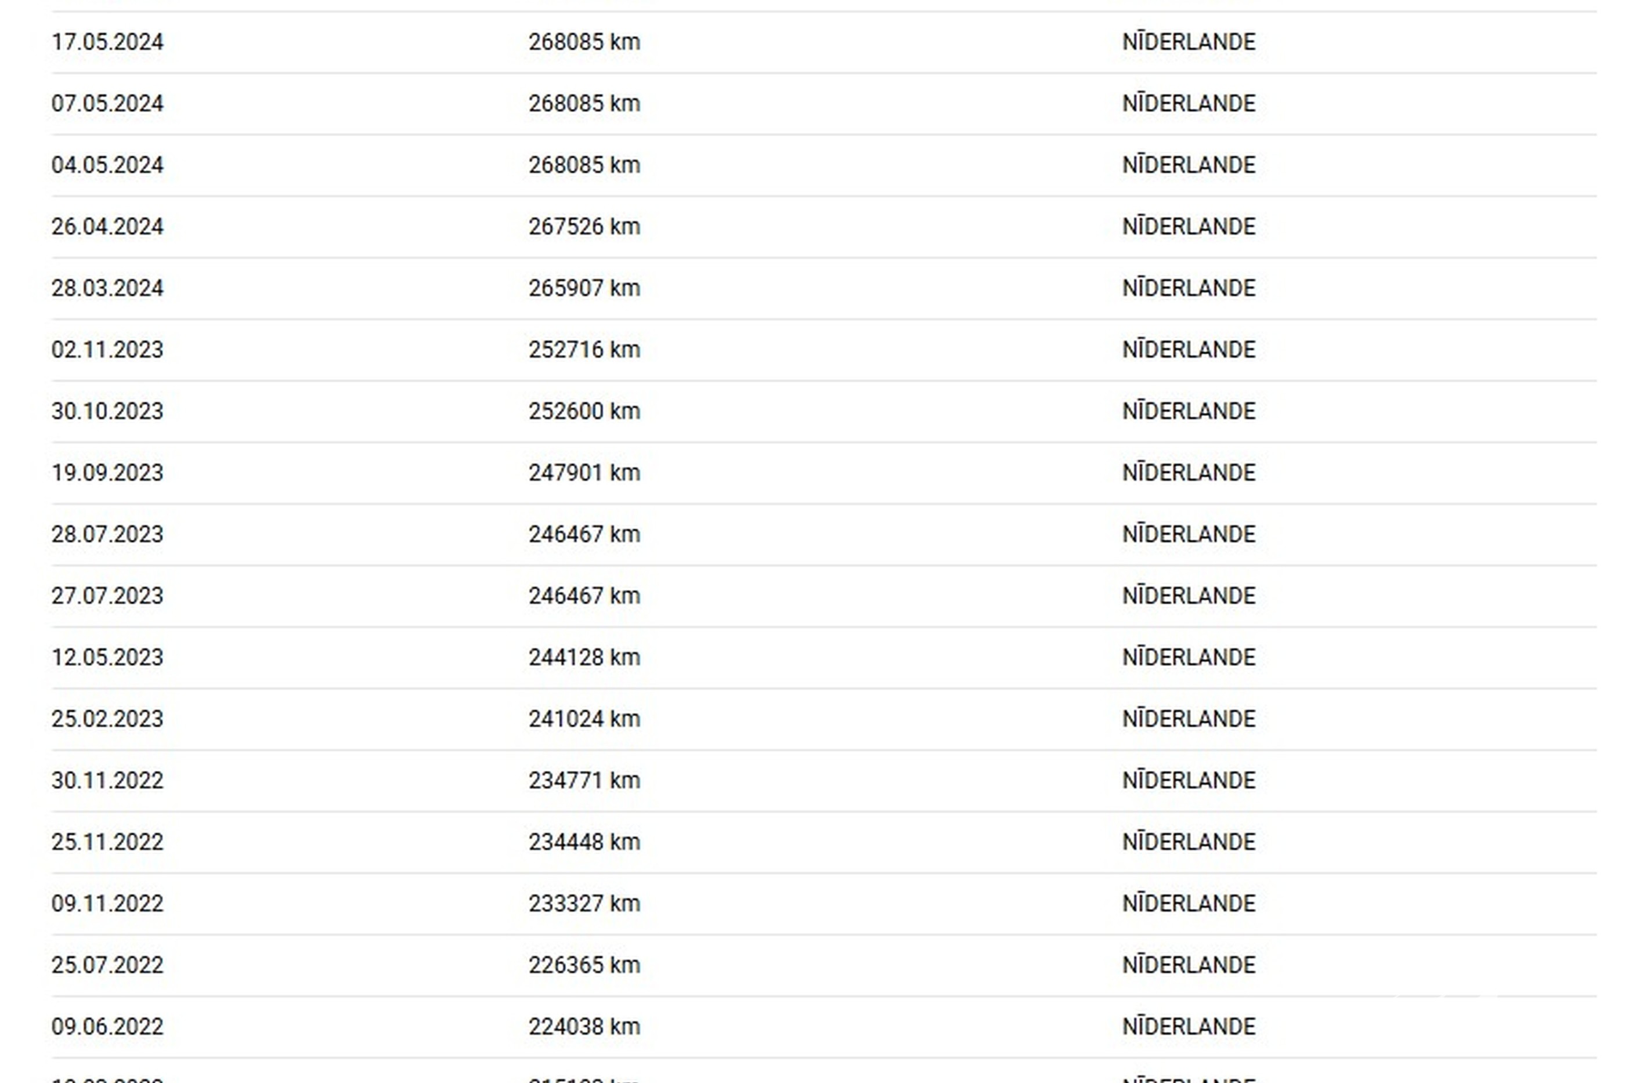Click the 246467 km value for 27.07.2023

584,595
